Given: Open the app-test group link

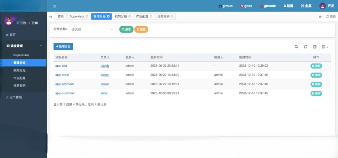Looking at the screenshot, I should [x=61, y=65].
